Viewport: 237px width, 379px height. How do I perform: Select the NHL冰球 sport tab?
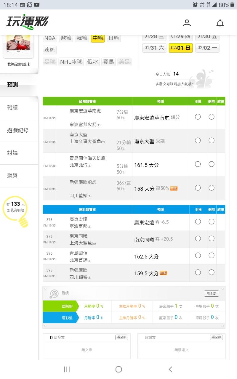[71, 62]
